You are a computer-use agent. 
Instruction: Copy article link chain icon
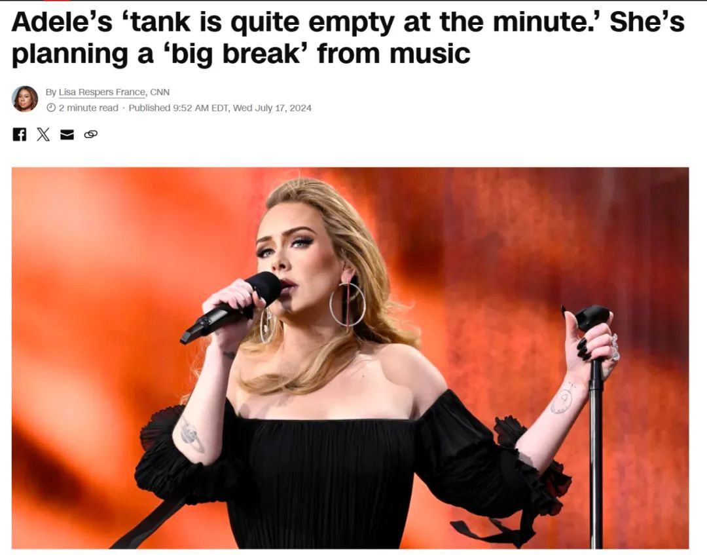click(90, 134)
